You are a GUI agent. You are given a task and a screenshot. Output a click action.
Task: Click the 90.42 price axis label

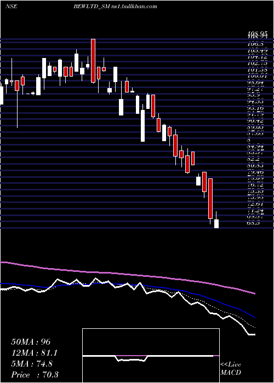tap(256, 121)
